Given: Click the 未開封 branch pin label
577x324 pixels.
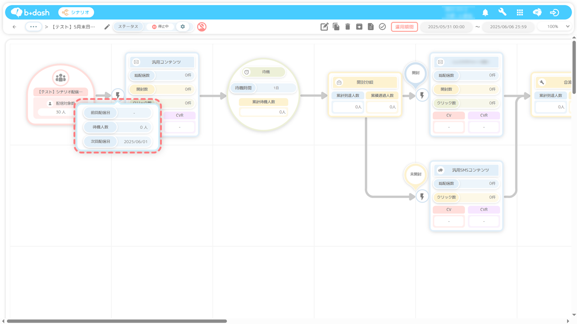Looking at the screenshot, I should 416,174.
